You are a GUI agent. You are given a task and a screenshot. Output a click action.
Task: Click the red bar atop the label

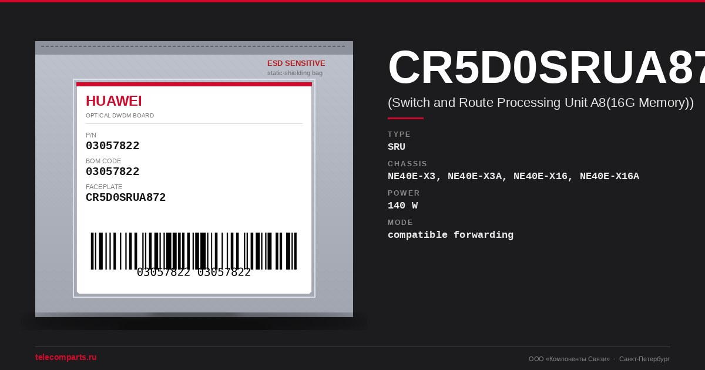click(194, 84)
